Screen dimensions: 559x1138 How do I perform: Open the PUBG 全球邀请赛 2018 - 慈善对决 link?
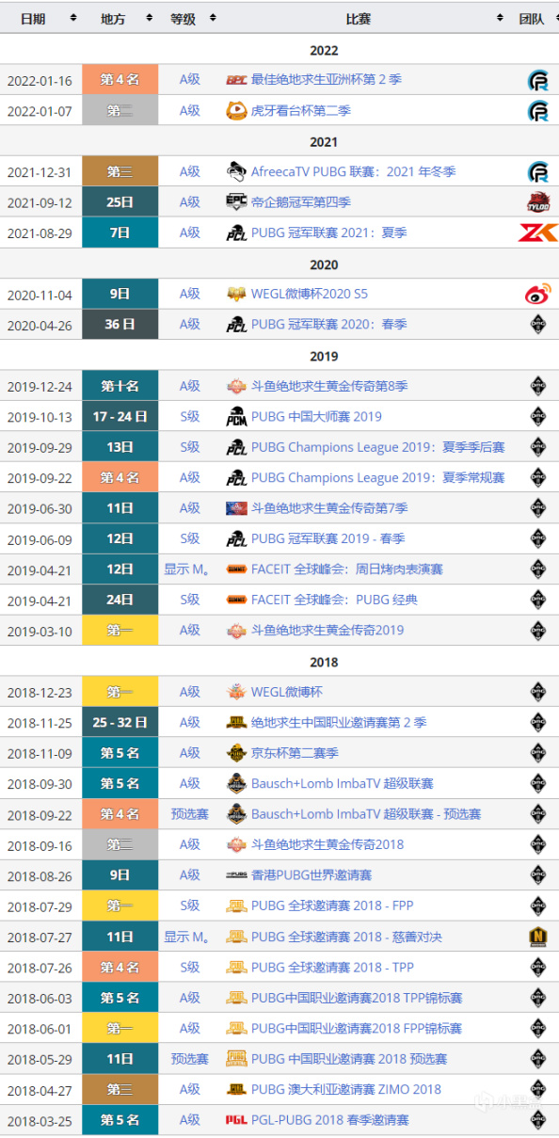[346, 937]
